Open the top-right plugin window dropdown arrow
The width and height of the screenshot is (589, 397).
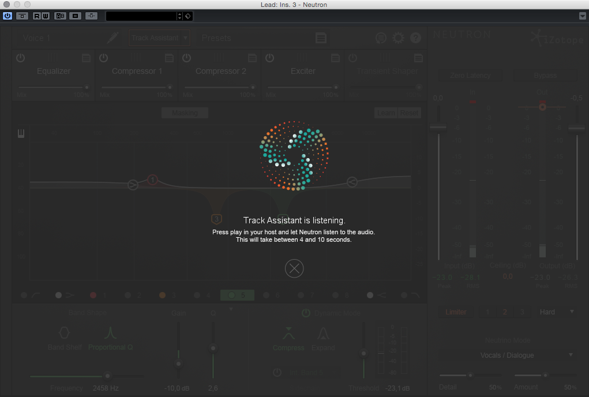pyautogui.click(x=582, y=16)
